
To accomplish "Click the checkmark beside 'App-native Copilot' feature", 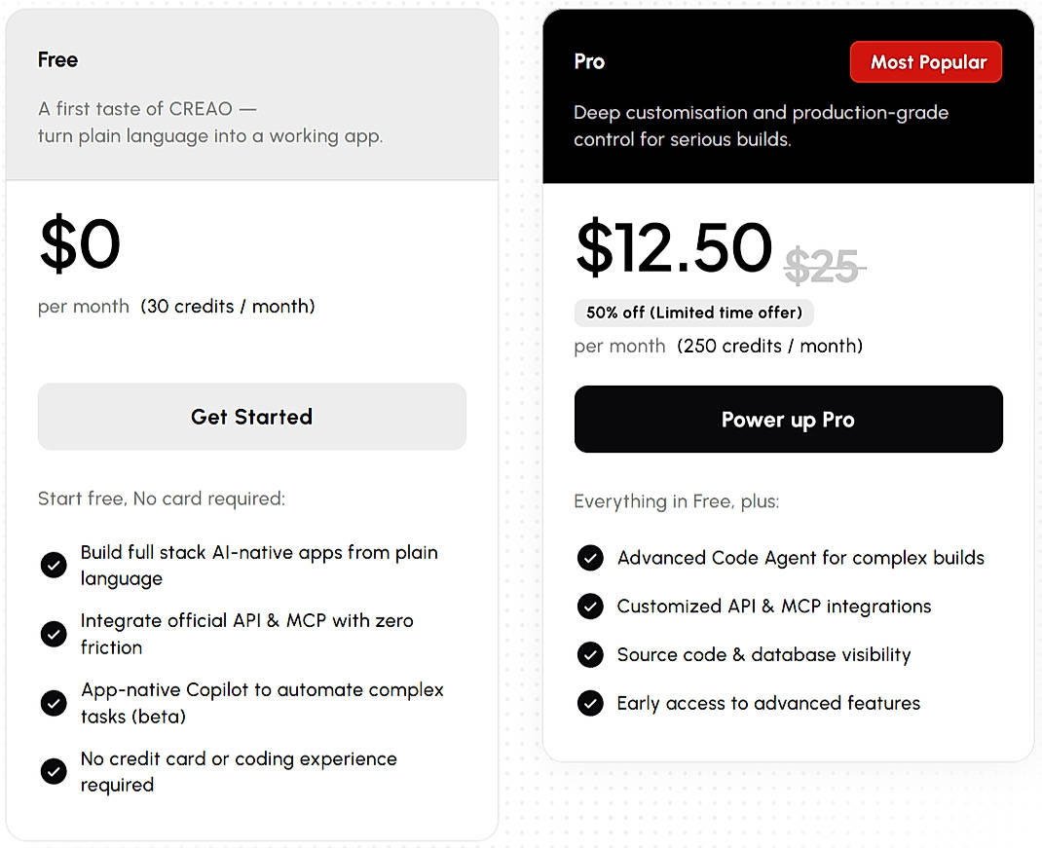I will point(54,703).
